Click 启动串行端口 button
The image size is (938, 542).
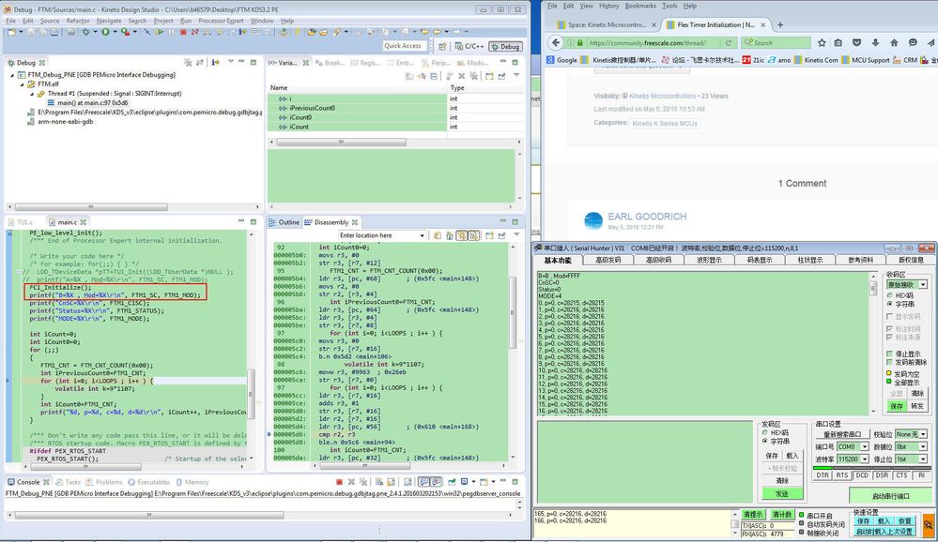891,496
